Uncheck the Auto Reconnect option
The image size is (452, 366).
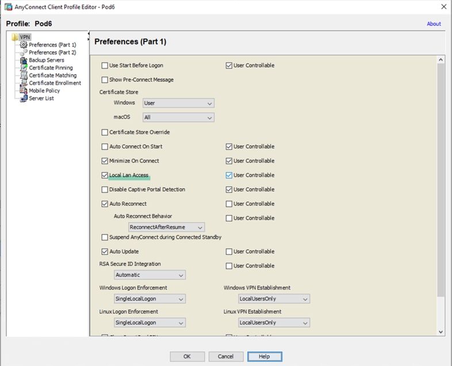(x=105, y=204)
